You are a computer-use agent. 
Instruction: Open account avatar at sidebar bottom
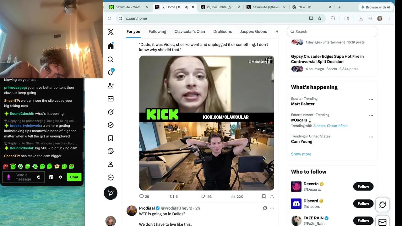pyautogui.click(x=111, y=221)
